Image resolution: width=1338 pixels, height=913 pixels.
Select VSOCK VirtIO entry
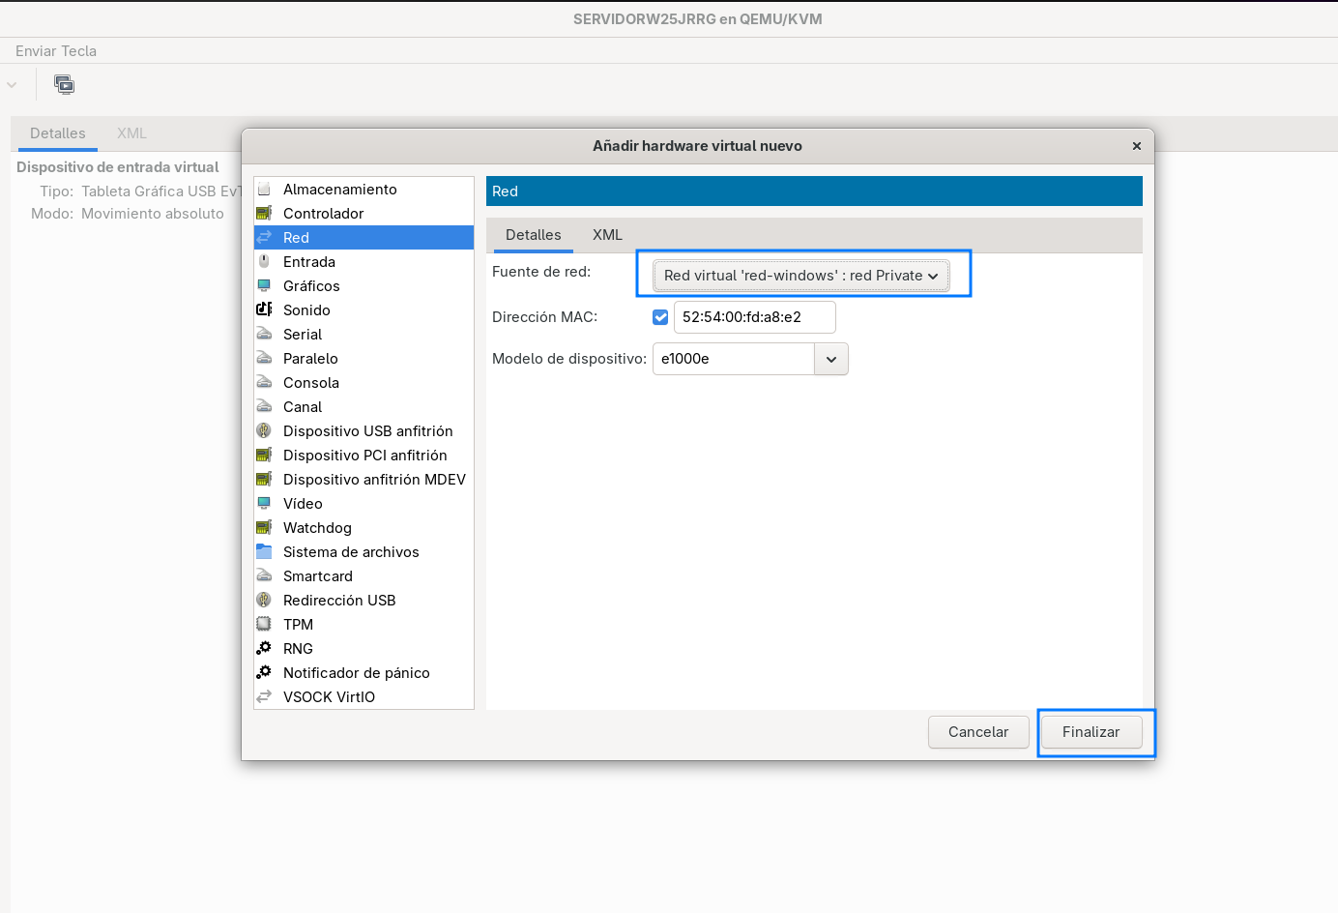pos(364,697)
